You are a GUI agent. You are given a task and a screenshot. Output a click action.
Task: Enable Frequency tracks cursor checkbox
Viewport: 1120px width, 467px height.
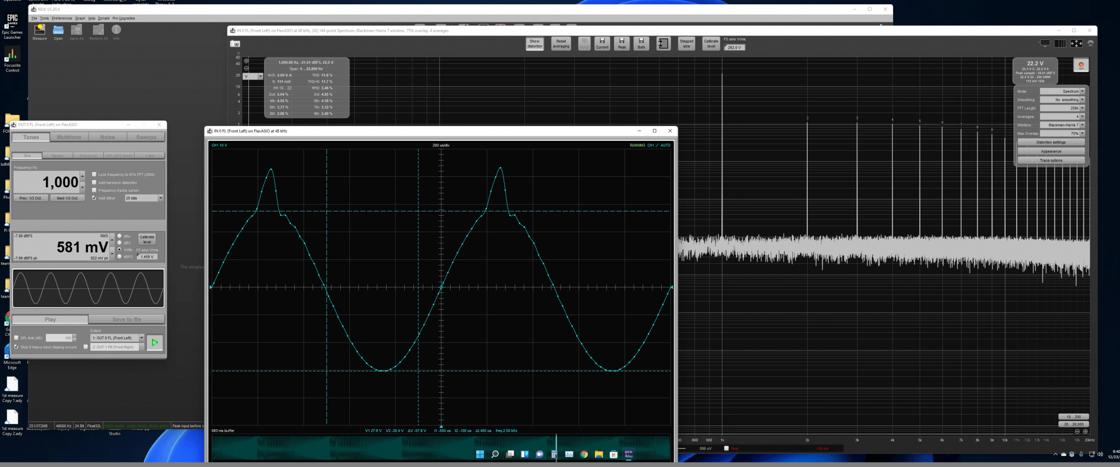(x=94, y=190)
